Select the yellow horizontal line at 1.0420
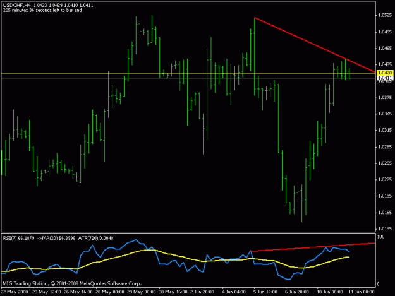This screenshot has height=296, width=395. [188, 73]
